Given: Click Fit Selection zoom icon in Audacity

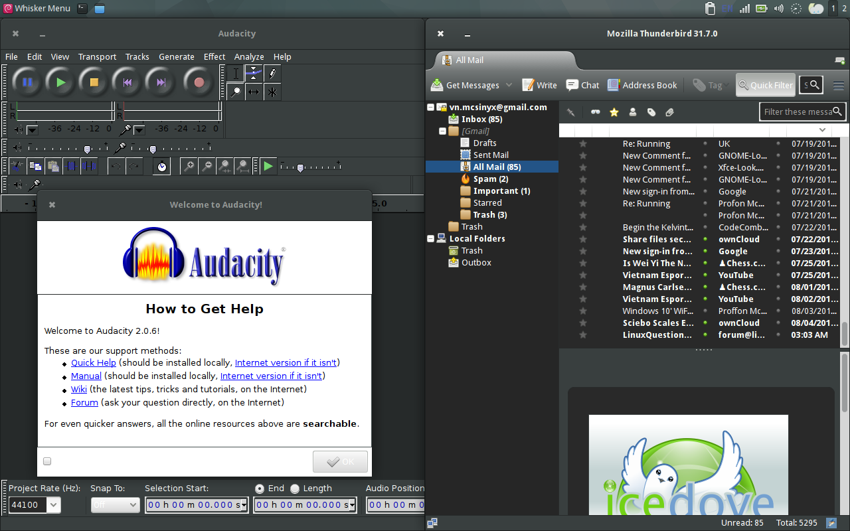Looking at the screenshot, I should click(225, 166).
